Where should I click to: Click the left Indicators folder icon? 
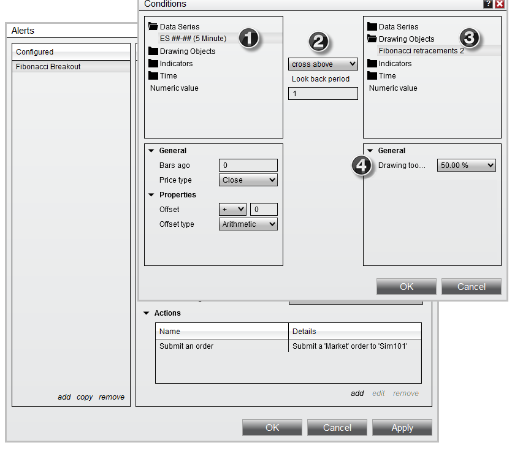(153, 64)
